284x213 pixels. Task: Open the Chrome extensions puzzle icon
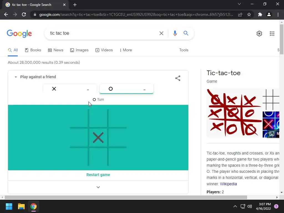pos(260,14)
